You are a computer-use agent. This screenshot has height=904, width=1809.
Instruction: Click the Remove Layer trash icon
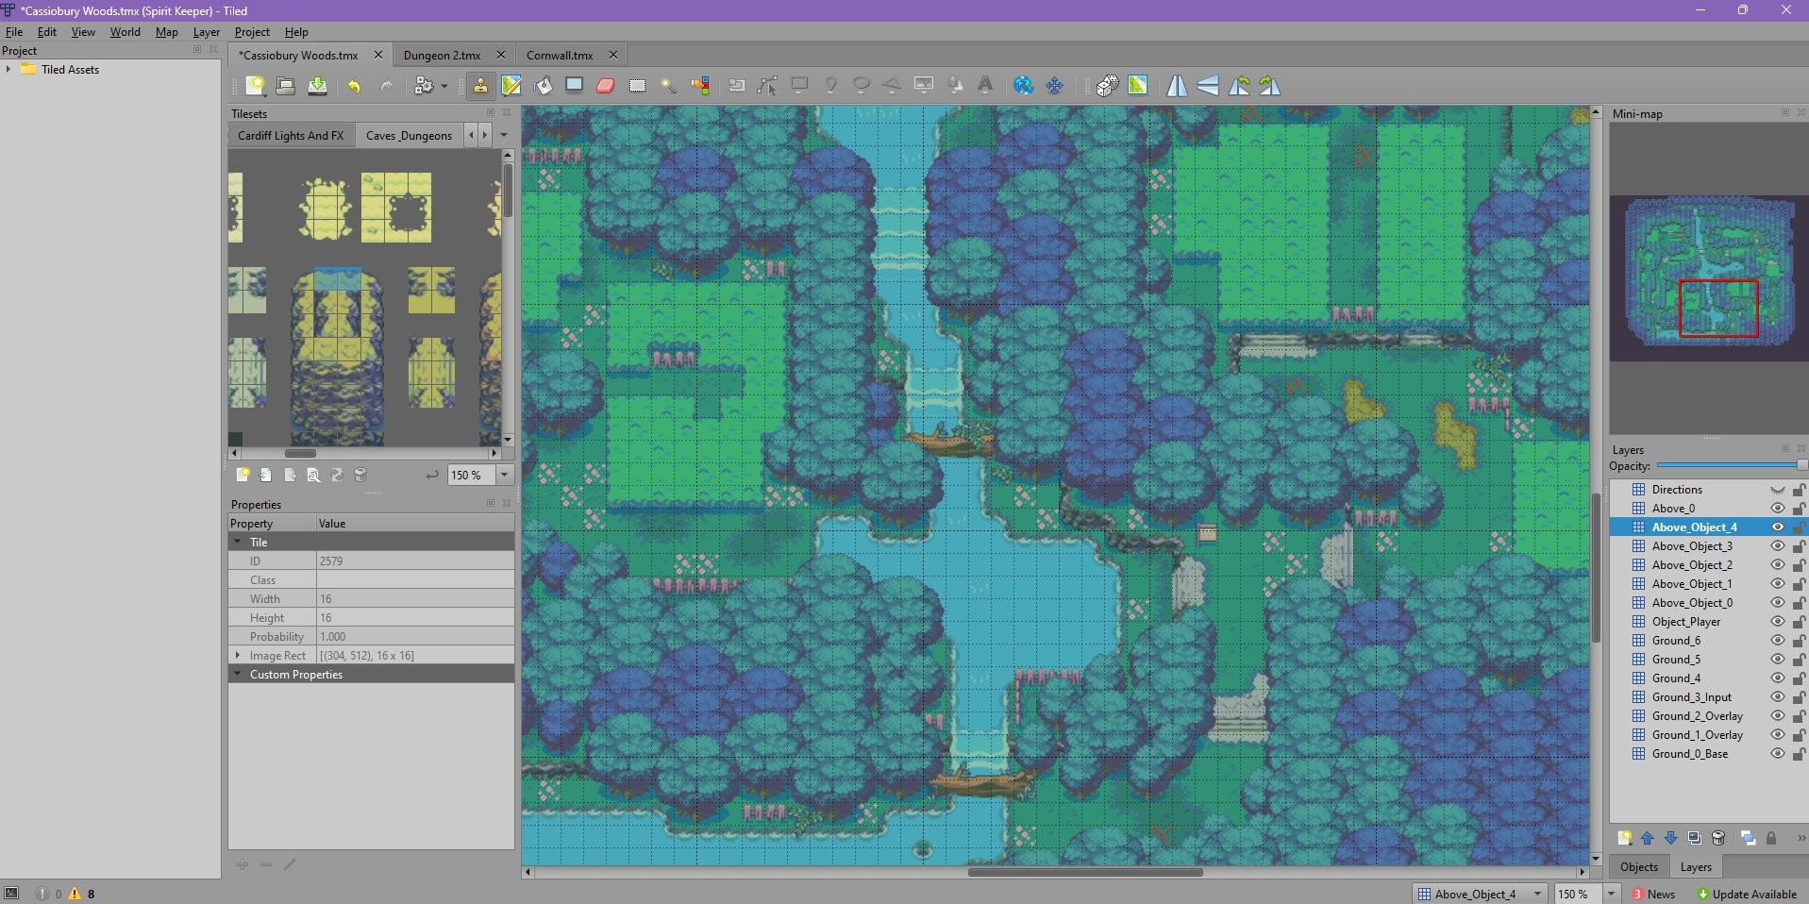(x=1718, y=838)
